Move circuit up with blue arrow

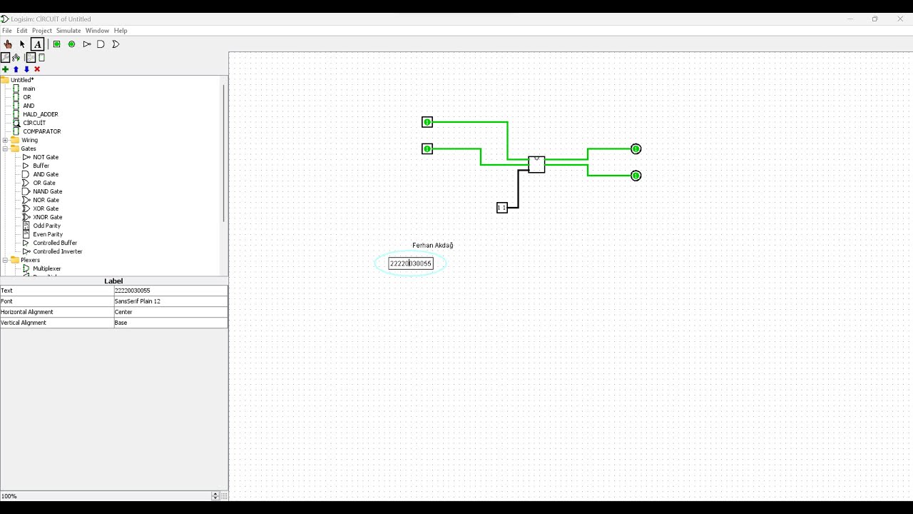[16, 69]
